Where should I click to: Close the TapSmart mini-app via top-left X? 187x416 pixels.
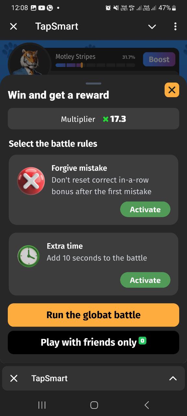[13, 26]
